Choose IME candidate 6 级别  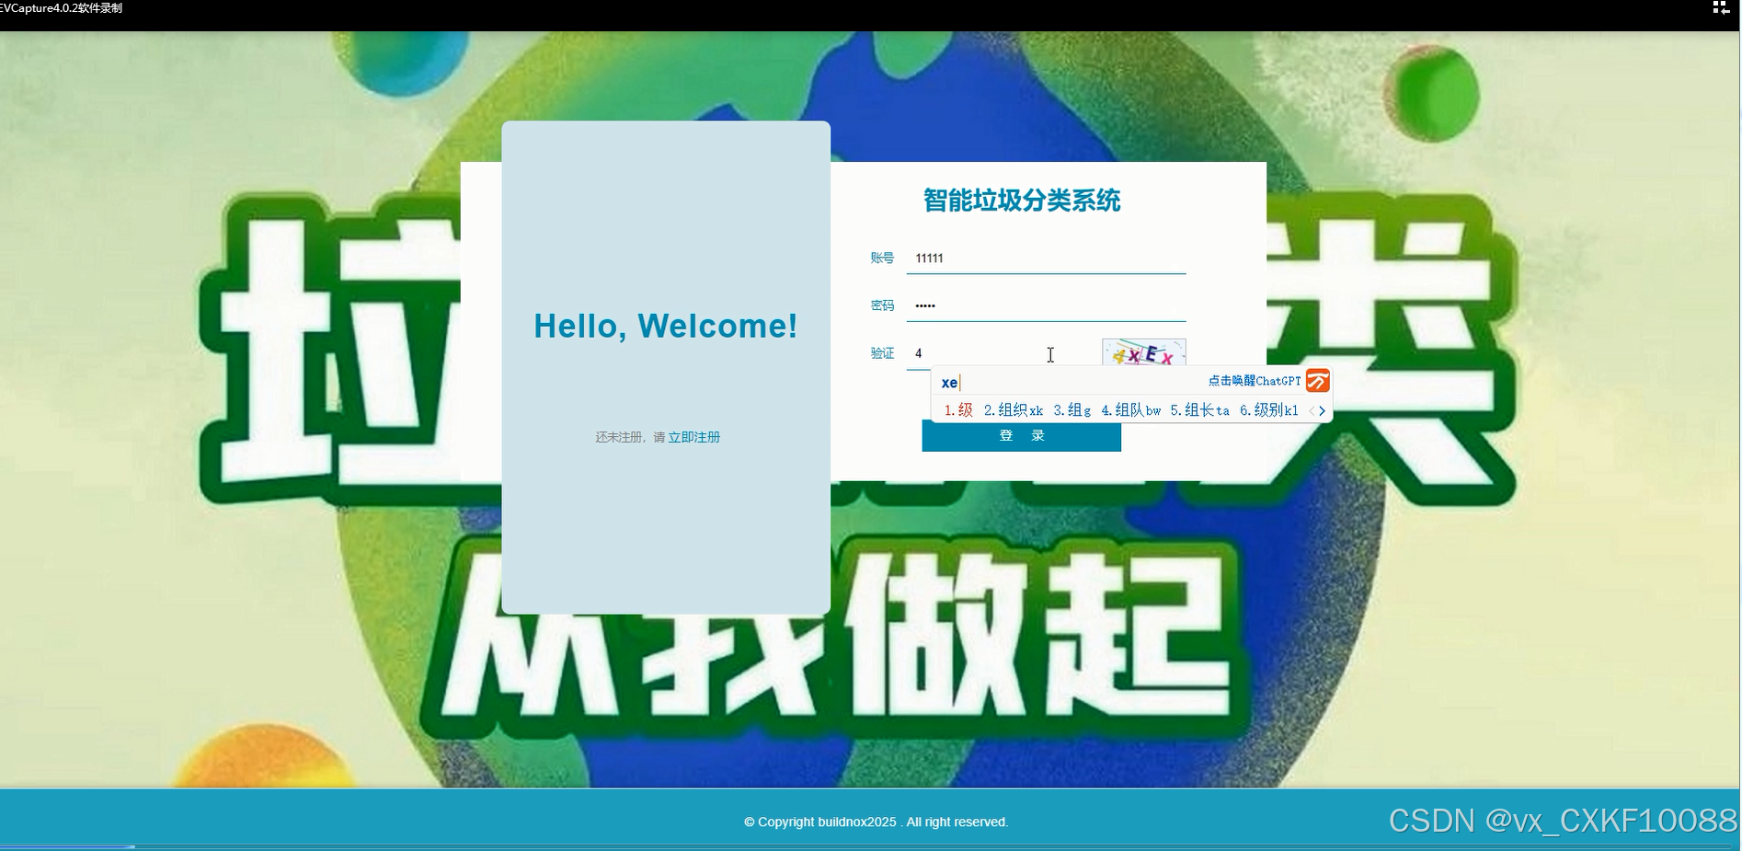1268,410
